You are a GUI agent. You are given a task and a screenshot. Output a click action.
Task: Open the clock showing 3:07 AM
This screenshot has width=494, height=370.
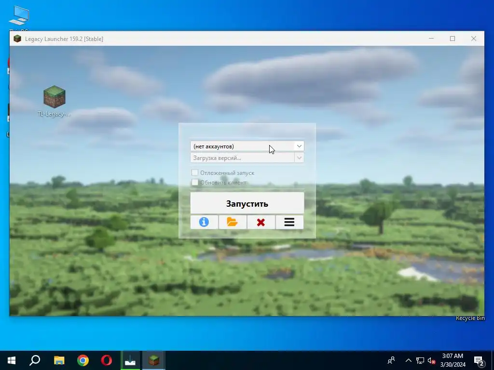coord(453,360)
